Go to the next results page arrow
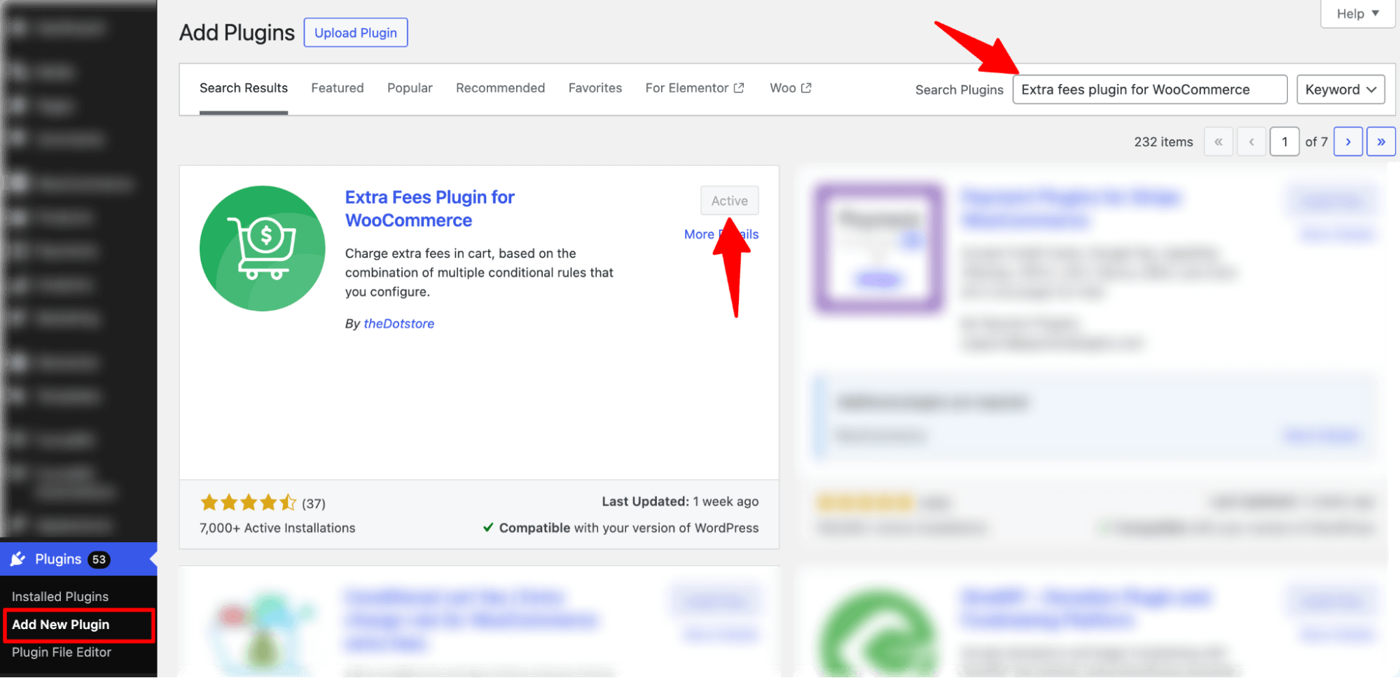1400x678 pixels. click(1348, 142)
